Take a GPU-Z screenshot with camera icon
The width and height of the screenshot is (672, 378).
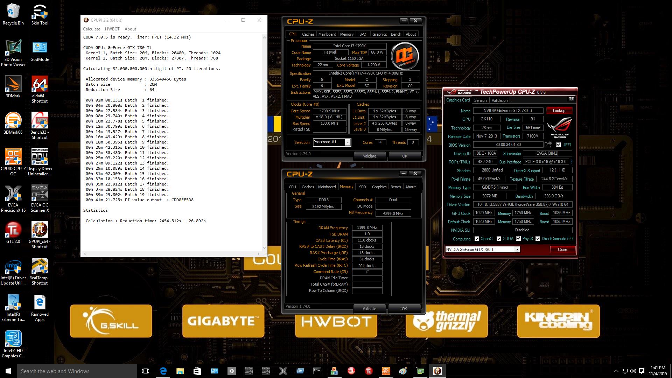click(x=571, y=99)
